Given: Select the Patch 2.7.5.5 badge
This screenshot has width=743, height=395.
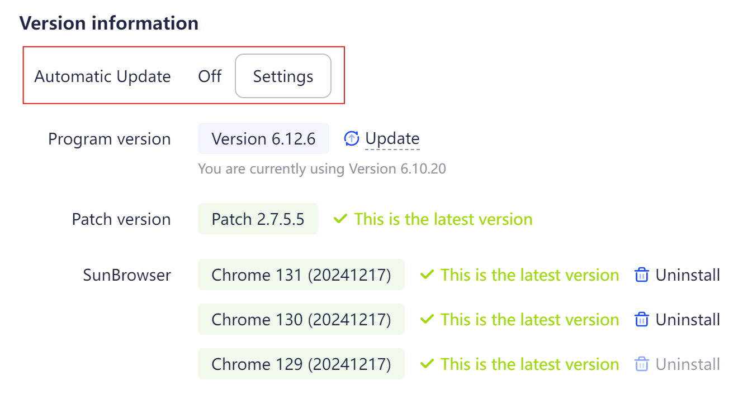Looking at the screenshot, I should (x=258, y=219).
